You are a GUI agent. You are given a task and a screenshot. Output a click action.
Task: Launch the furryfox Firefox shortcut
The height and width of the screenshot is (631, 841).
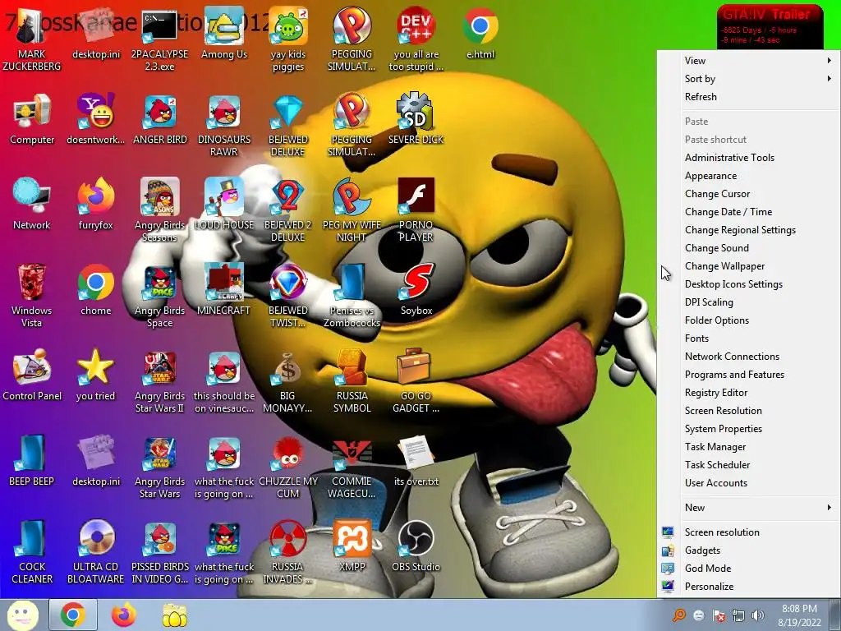click(95, 205)
